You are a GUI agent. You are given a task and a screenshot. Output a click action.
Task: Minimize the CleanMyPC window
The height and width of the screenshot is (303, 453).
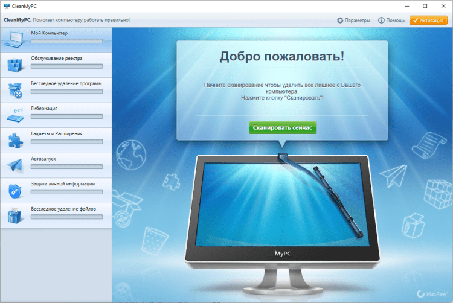click(x=407, y=6)
